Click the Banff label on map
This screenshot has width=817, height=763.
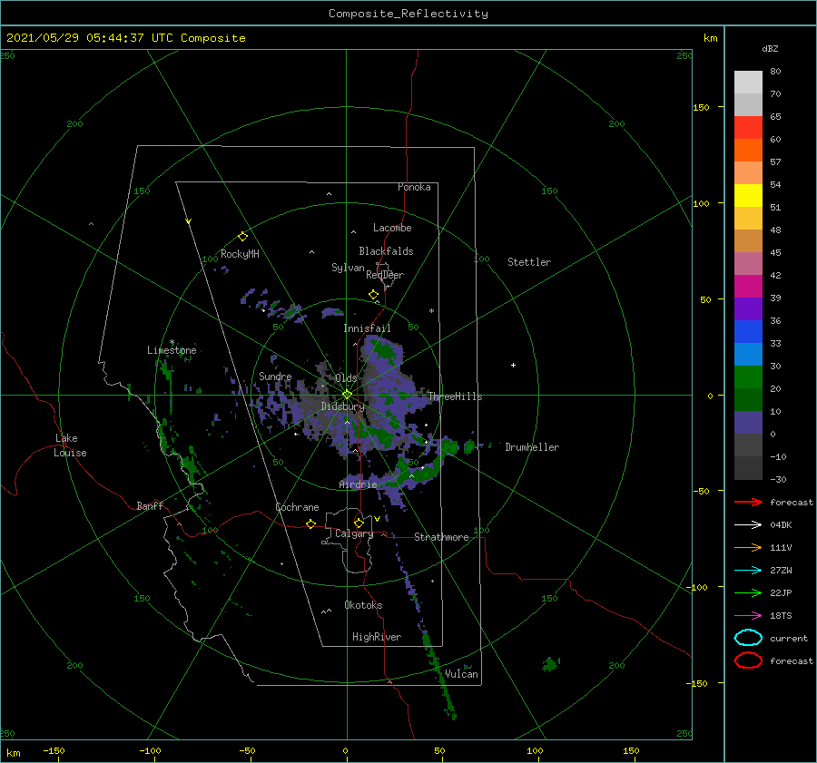coord(150,505)
